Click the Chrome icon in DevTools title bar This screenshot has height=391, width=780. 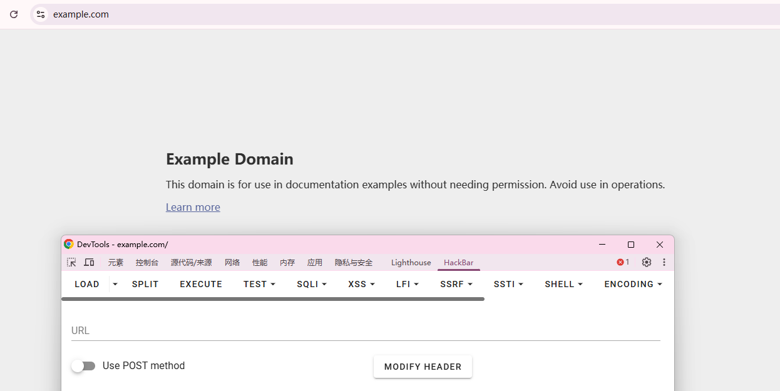69,244
